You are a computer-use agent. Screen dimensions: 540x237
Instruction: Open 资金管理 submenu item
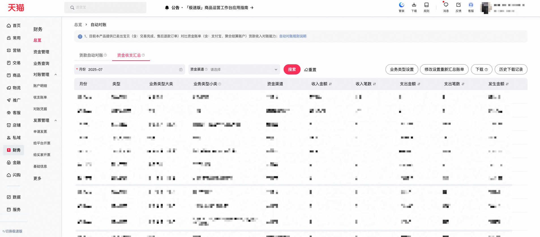tap(41, 52)
